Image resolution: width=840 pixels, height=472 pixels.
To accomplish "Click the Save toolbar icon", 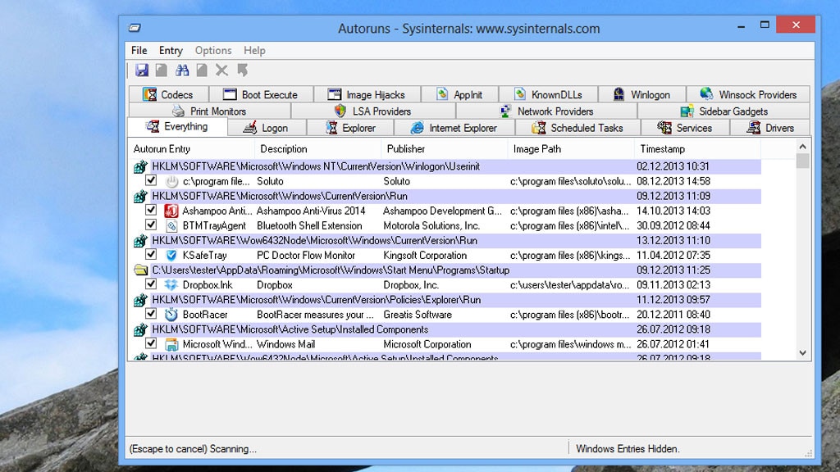I will tap(141, 70).
